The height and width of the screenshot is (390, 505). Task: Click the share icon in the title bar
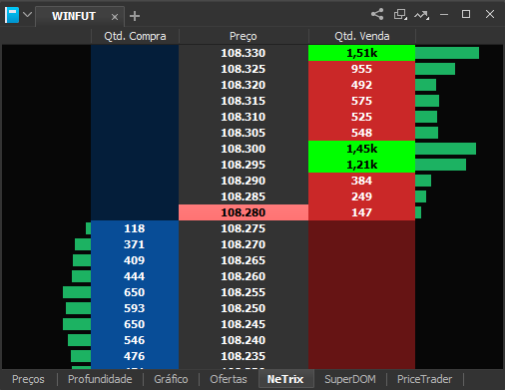pos(377,14)
